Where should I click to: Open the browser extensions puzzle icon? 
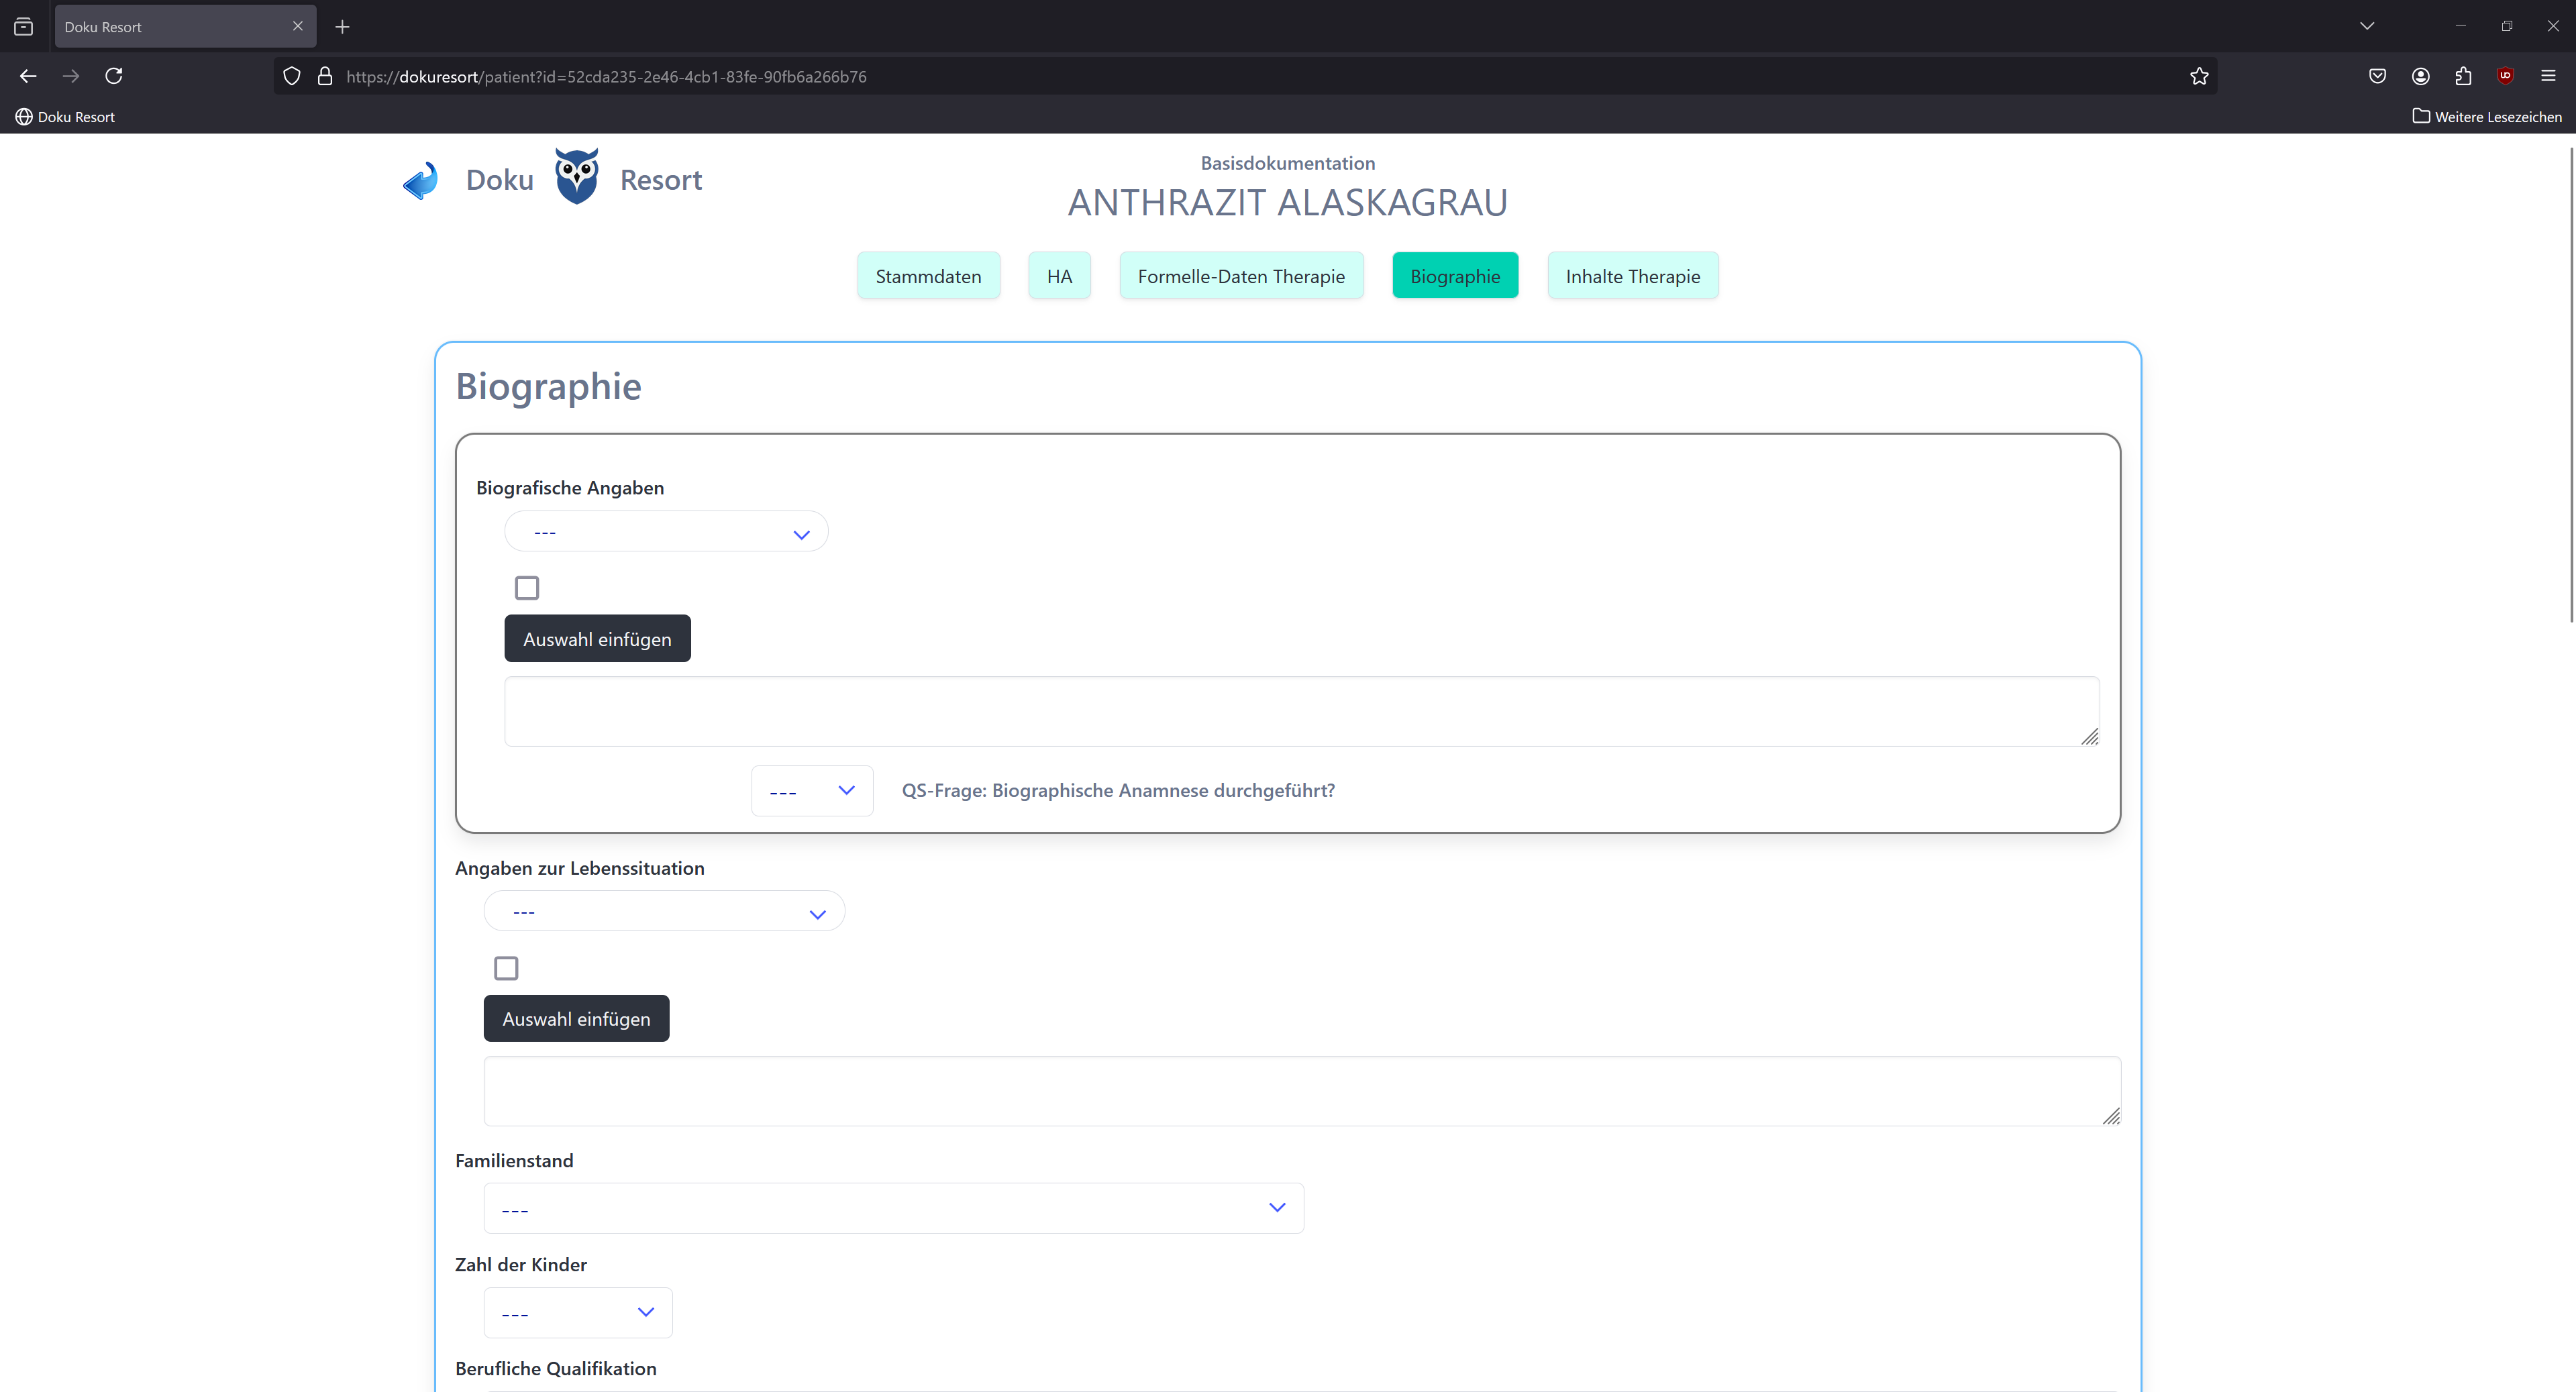point(2463,76)
